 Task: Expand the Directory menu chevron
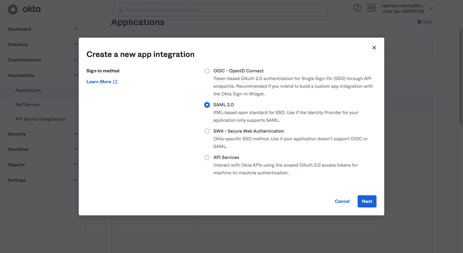[76, 44]
